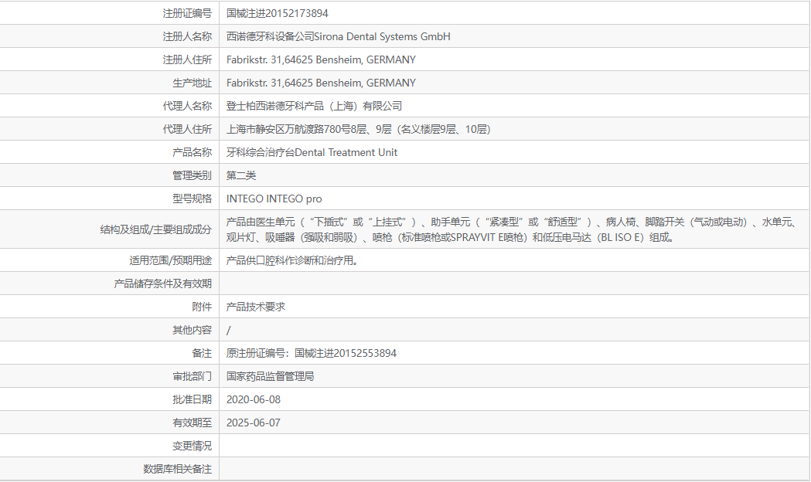Select the structure description starting 产品由医生单元
The image size is (811, 482).
tap(512, 230)
